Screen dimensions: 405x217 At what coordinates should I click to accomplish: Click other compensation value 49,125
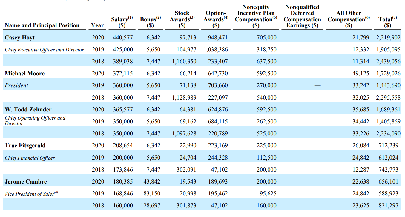(x=360, y=74)
